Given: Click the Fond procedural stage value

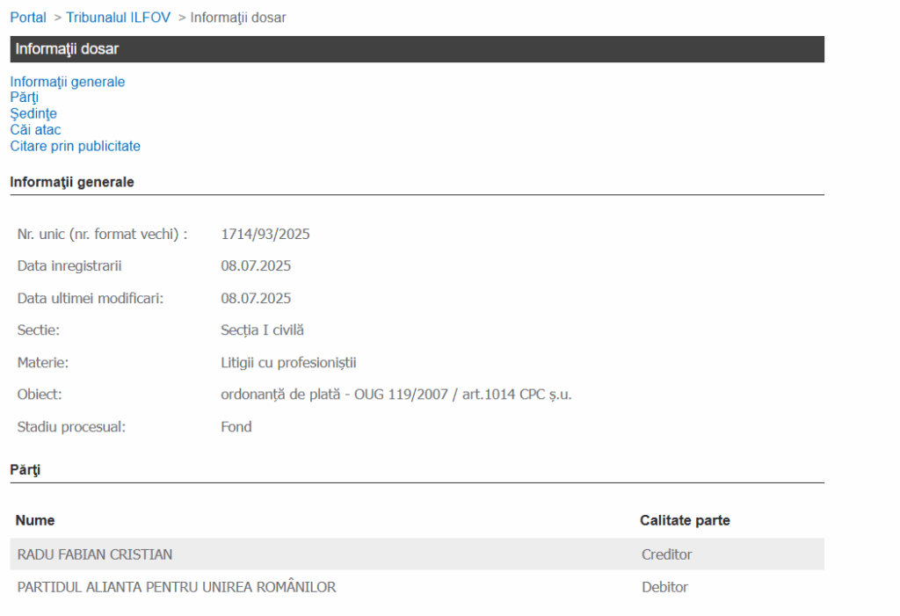Looking at the screenshot, I should coord(236,427).
